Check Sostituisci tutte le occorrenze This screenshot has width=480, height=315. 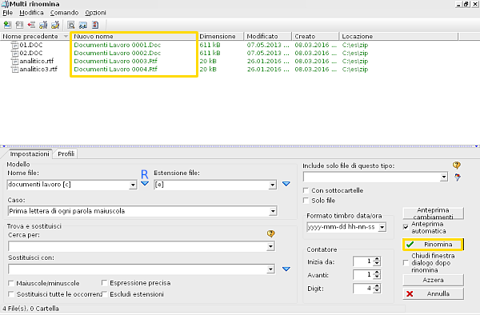click(10, 294)
